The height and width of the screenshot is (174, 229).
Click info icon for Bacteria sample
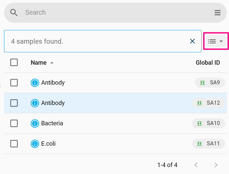point(35,123)
